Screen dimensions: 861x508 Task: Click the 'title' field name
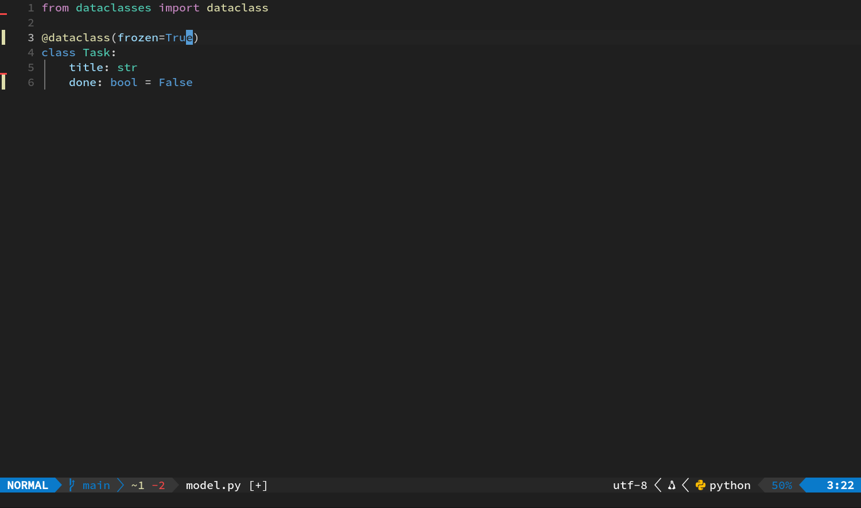(86, 68)
